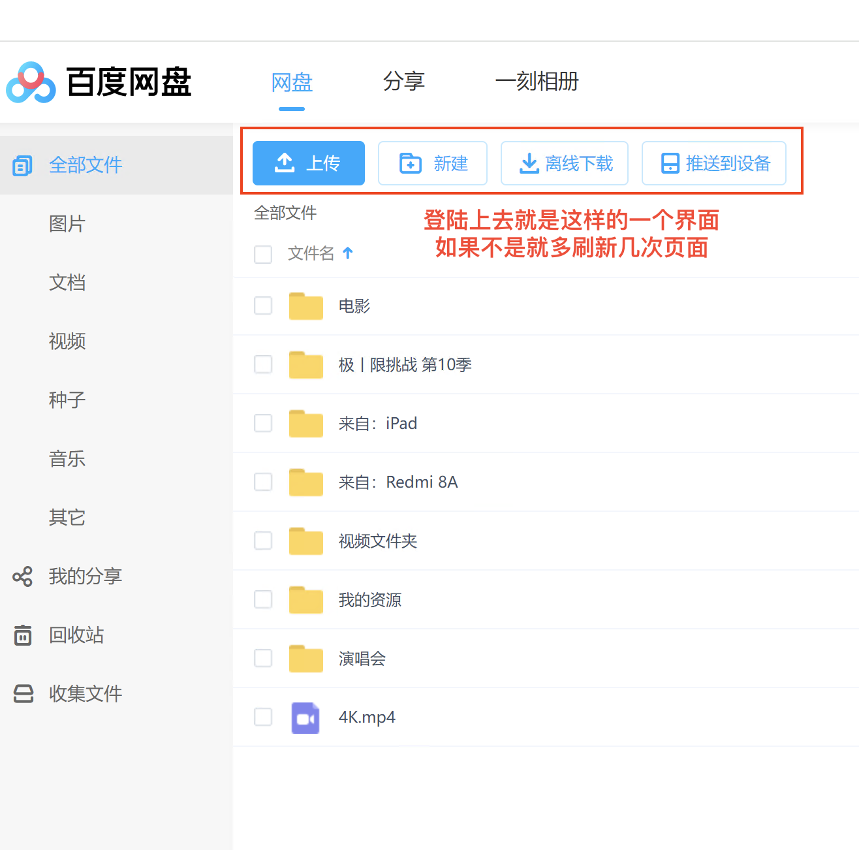The image size is (859, 850).
Task: Tick the checkbox for 电影 folder
Action: click(263, 306)
